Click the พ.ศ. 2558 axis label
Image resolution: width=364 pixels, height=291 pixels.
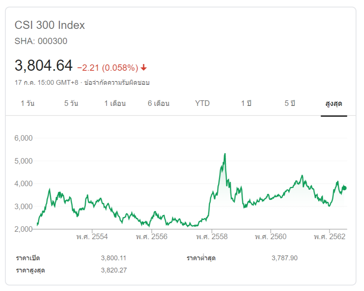(x=212, y=237)
